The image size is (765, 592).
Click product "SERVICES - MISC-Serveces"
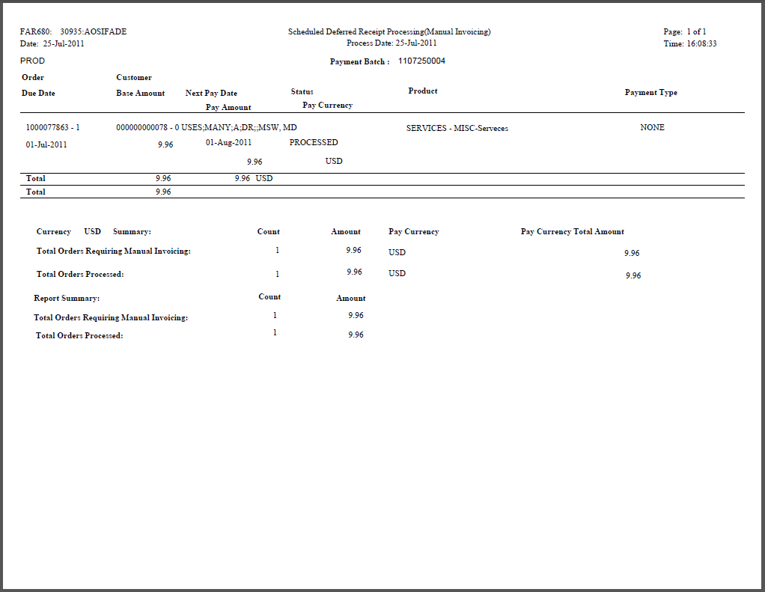pos(457,128)
